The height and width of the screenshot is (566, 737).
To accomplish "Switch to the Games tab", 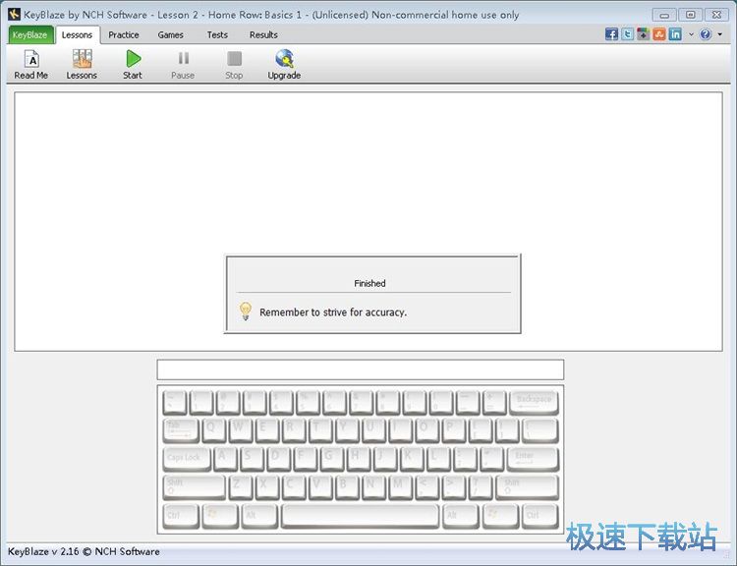I will (171, 34).
